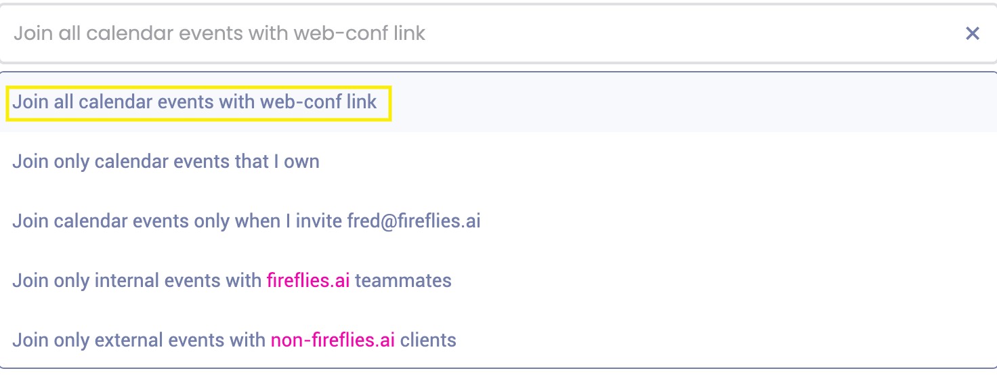Click the grey placeholder text in the top field

click(219, 33)
